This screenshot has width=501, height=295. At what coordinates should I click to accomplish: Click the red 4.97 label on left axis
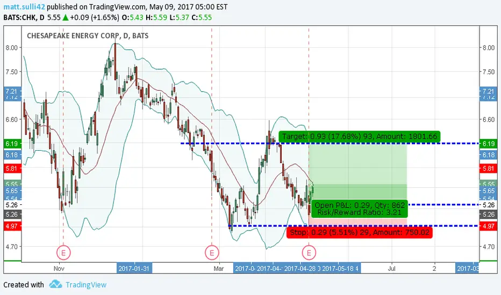point(12,226)
